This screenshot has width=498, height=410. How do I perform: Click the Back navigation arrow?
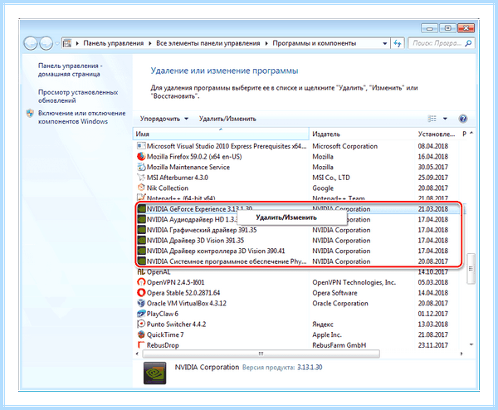(x=31, y=43)
